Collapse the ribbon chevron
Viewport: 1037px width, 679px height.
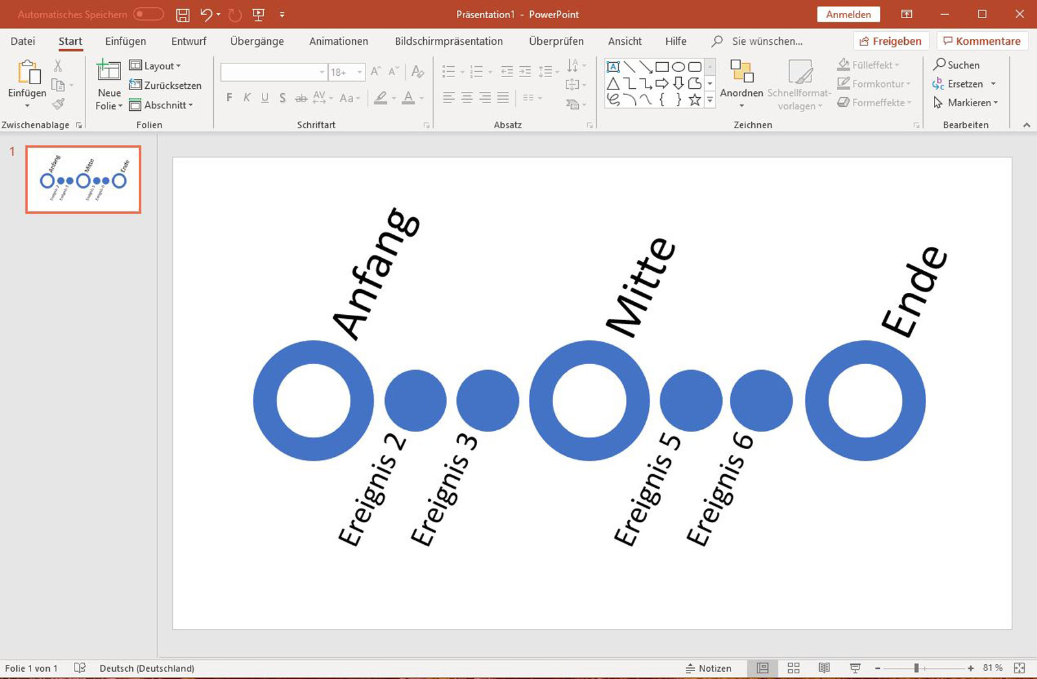pos(1027,125)
